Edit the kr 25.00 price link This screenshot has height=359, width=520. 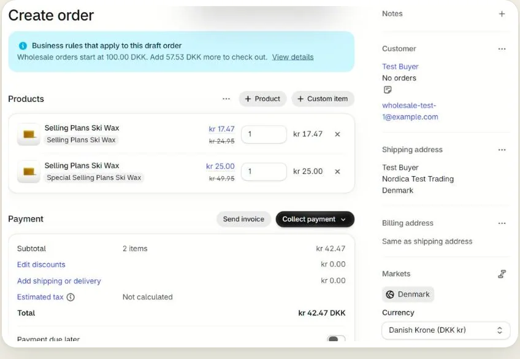coord(220,166)
